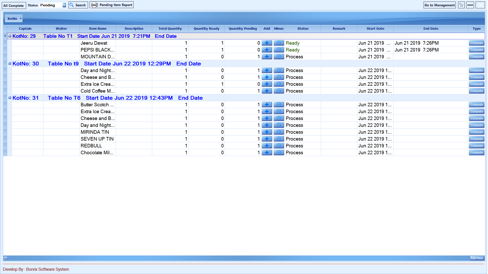Collapse the KotNo: 31 group
Image resolution: width=488 pixels, height=274 pixels.
point(10,98)
